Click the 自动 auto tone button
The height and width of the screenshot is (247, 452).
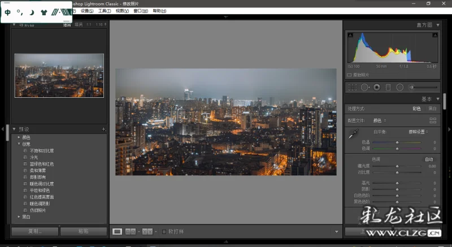click(x=429, y=159)
